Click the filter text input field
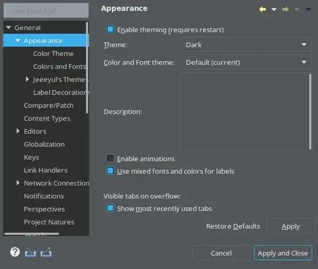The width and height of the screenshot is (318, 269). click(46, 11)
